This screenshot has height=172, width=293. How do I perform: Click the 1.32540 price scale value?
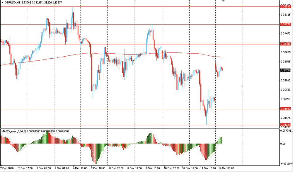286,90
